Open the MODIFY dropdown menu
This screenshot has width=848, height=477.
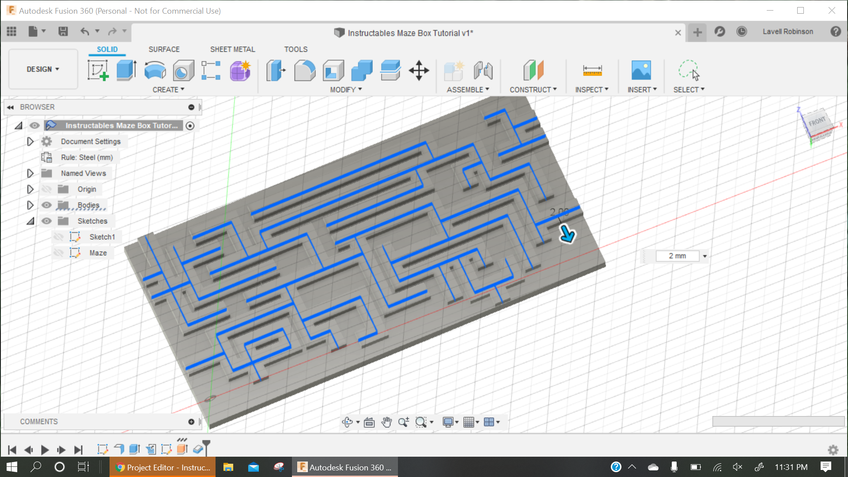coord(346,90)
